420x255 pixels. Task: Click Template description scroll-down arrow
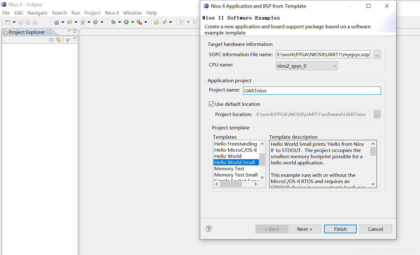click(373, 184)
